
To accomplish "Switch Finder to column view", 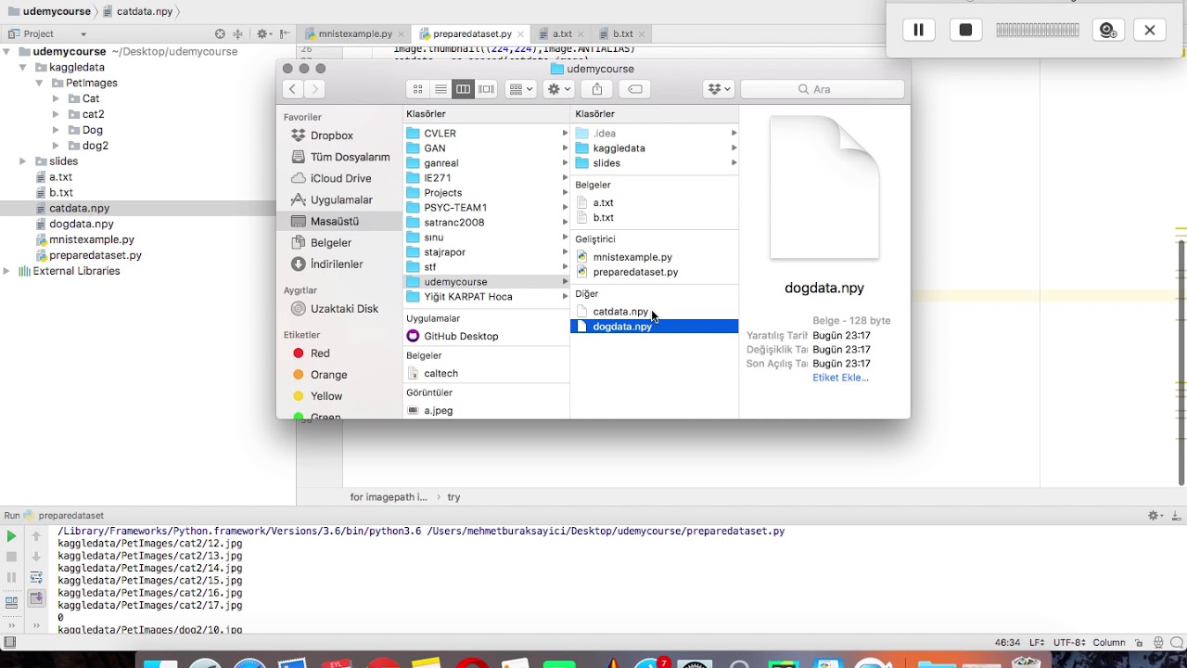I will click(463, 89).
